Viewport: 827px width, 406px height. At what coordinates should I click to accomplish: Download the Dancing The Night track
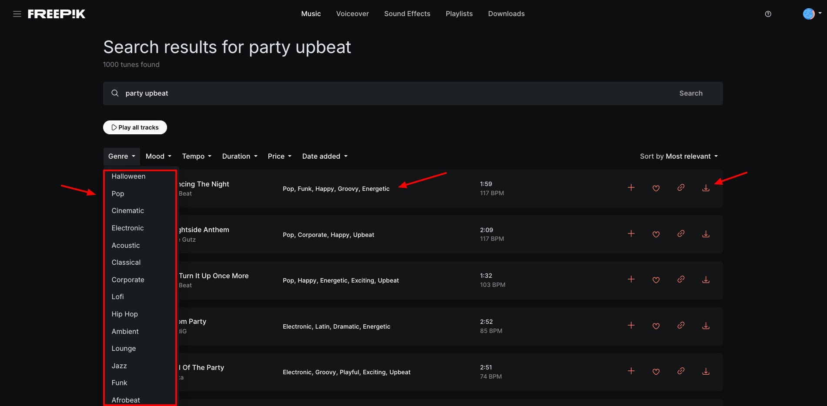tap(706, 188)
